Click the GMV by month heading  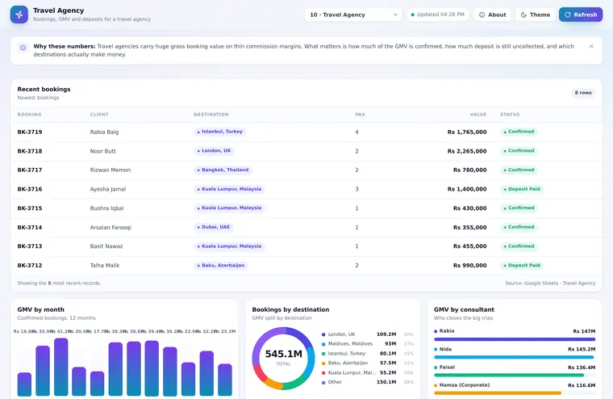(x=40, y=309)
